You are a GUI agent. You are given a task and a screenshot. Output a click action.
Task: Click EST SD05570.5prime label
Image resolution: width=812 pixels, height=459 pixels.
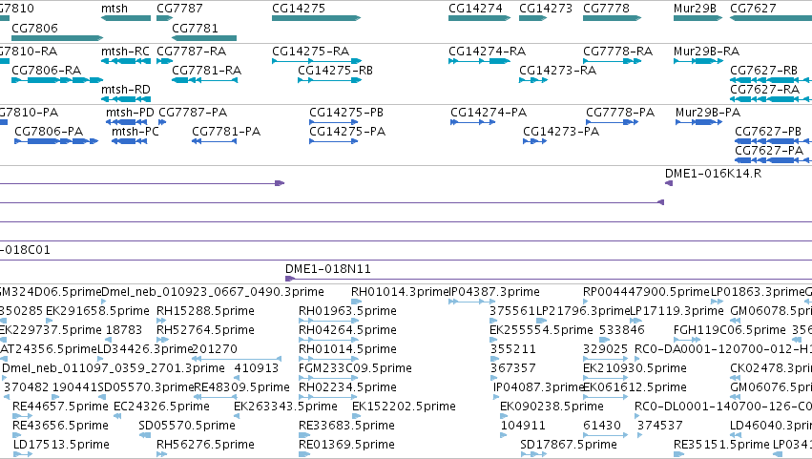click(x=187, y=426)
